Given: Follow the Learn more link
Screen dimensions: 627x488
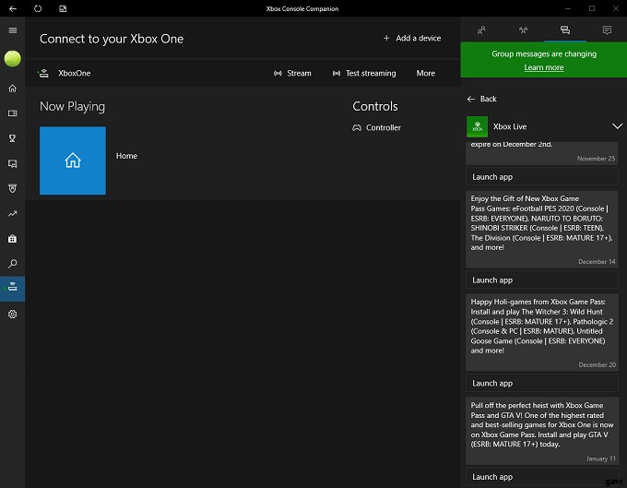Looking at the screenshot, I should 543,67.
